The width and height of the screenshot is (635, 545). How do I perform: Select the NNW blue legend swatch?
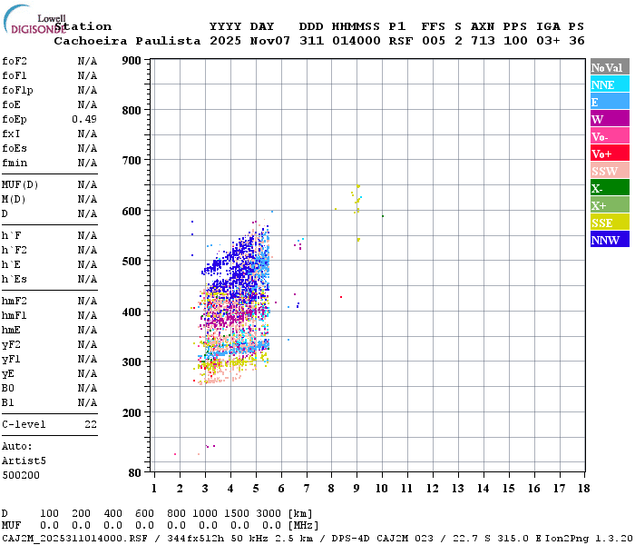[610, 239]
